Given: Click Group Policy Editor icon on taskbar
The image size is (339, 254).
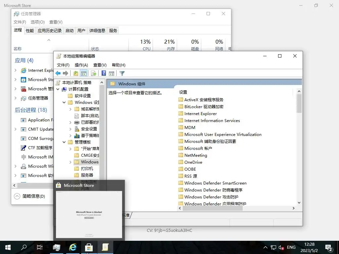Looking at the screenshot, I should tap(105, 247).
